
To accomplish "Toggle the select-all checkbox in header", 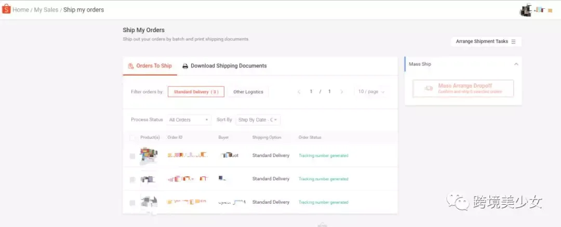I will pyautogui.click(x=132, y=138).
